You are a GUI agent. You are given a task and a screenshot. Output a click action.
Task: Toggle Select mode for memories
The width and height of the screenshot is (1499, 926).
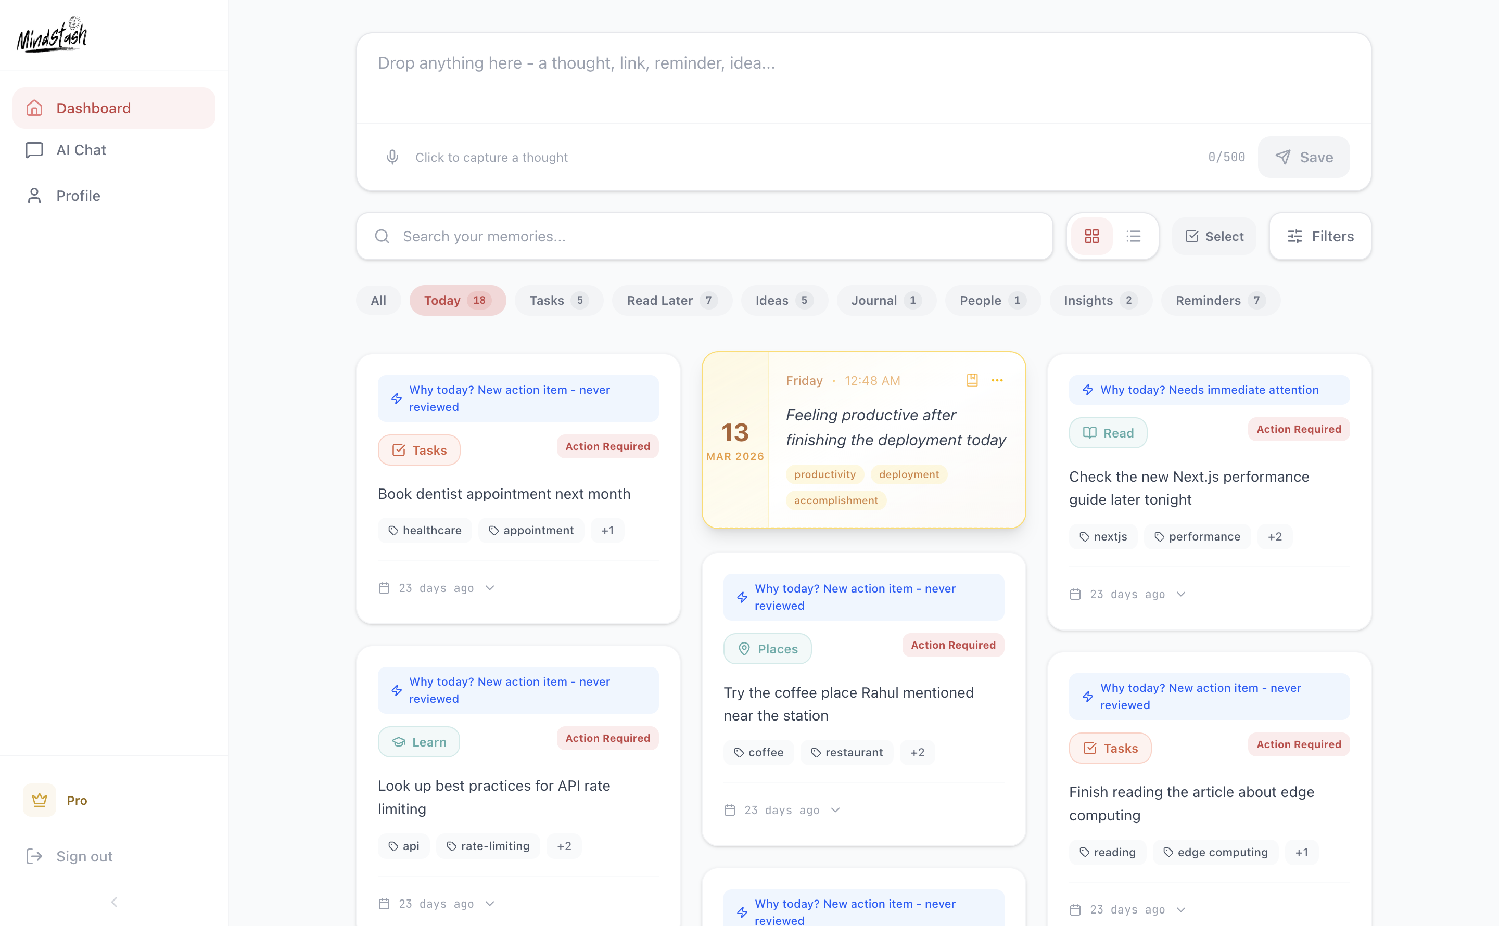pyautogui.click(x=1214, y=236)
